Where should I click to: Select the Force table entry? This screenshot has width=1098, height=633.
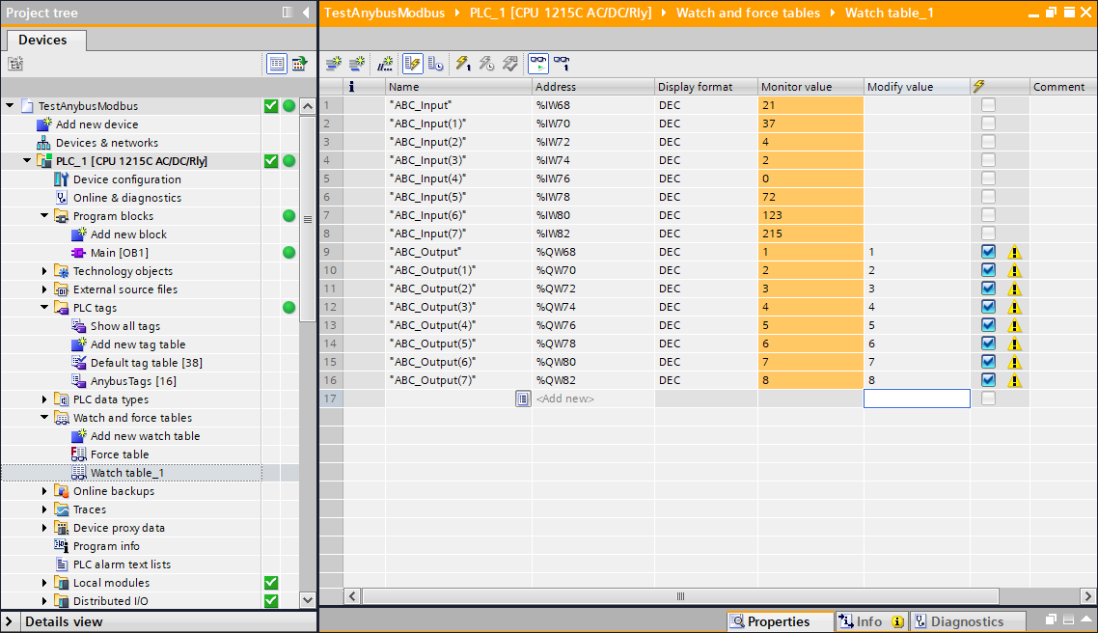(x=119, y=454)
